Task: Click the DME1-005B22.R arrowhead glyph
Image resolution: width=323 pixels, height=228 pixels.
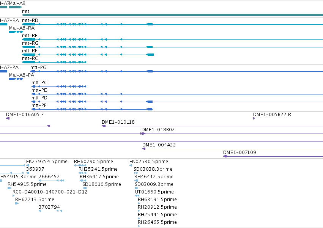Action: coord(254,118)
